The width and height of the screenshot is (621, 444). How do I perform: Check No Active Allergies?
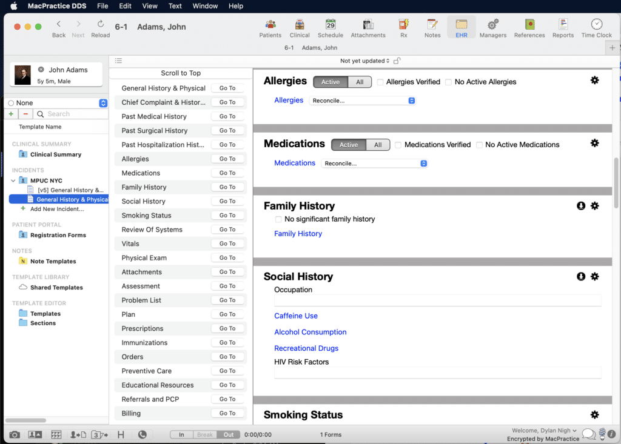[x=448, y=82]
